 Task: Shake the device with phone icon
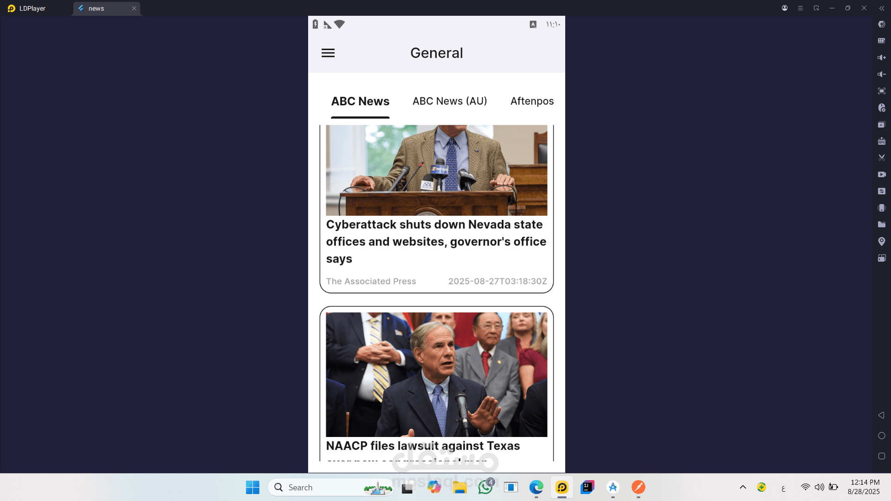click(882, 208)
